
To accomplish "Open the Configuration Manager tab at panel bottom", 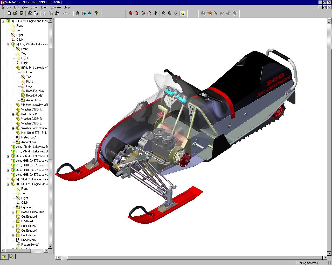I will click(x=12, y=256).
